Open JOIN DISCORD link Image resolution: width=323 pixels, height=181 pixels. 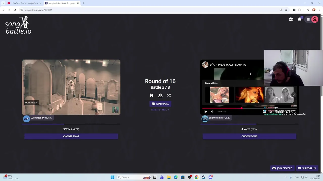[x=282, y=168]
